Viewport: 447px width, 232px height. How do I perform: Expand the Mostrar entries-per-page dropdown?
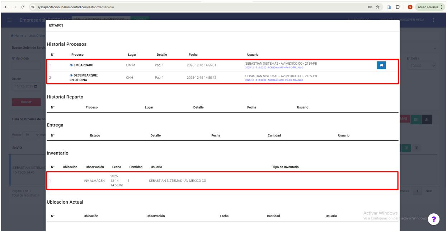pyautogui.click(x=31, y=135)
